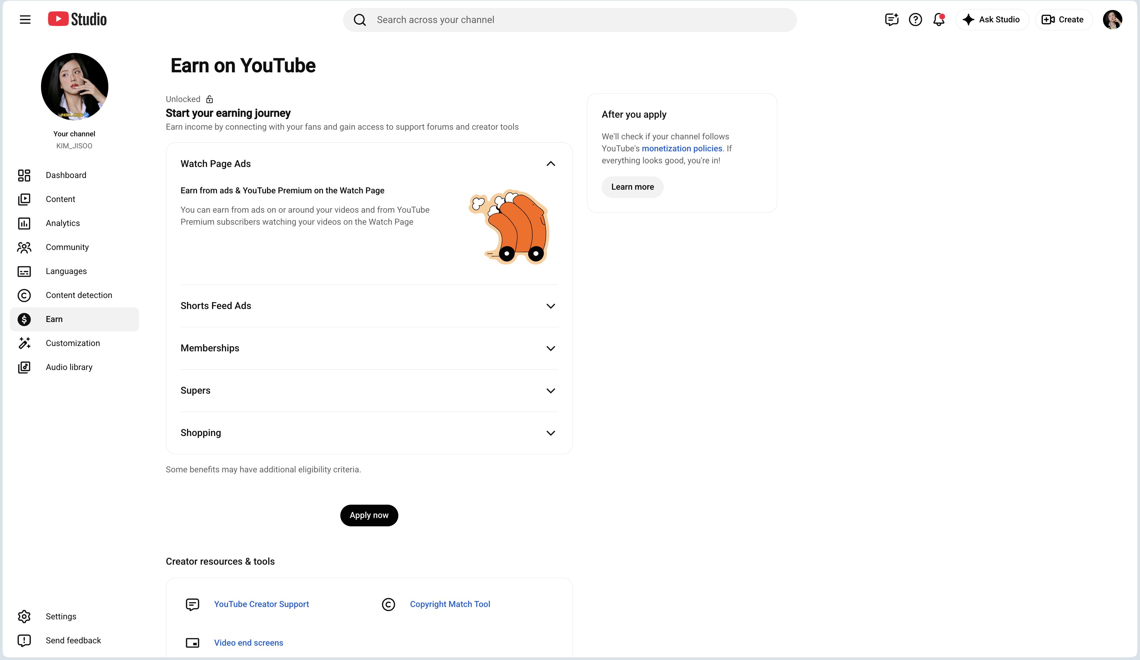1140x660 pixels.
Task: Click the Analytics bar chart icon
Action: (24, 223)
